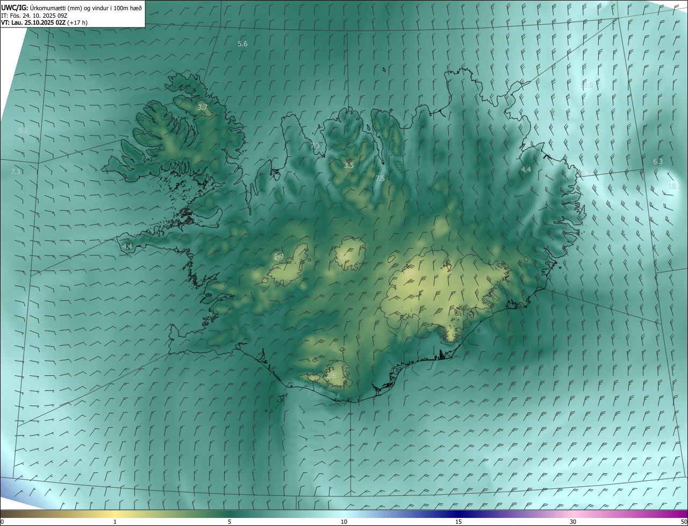Click the 10.2 value label

tap(674, 186)
